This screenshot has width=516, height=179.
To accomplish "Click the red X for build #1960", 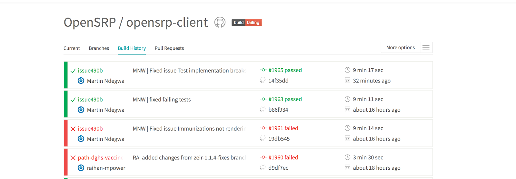I will [73, 158].
